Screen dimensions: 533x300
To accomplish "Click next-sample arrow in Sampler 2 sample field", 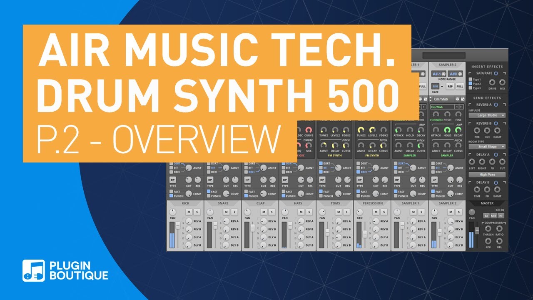I will click(461, 107).
